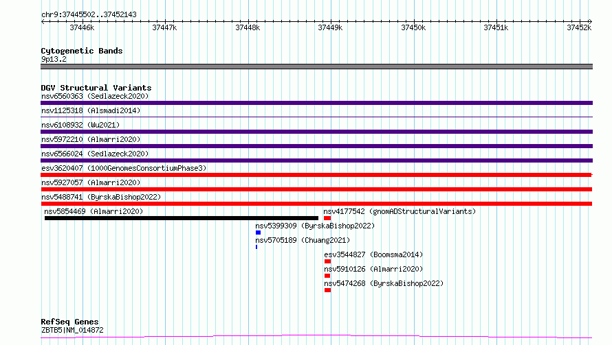Viewport: 612px width, 345px height.
Task: Open the RefSeq Genes track heading
Action: (x=70, y=322)
